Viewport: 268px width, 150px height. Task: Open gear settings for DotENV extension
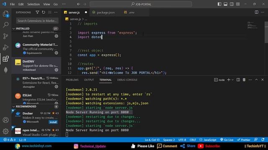tap(56, 70)
